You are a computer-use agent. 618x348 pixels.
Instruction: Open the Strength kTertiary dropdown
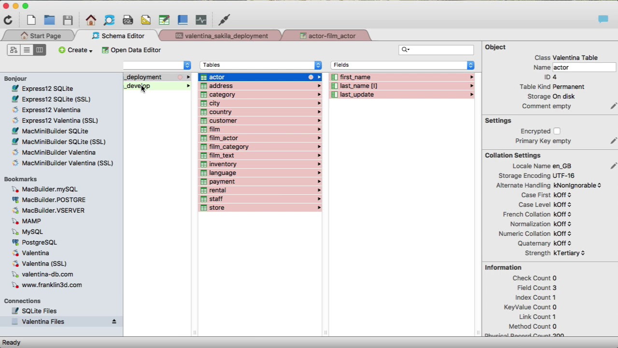[x=569, y=253]
